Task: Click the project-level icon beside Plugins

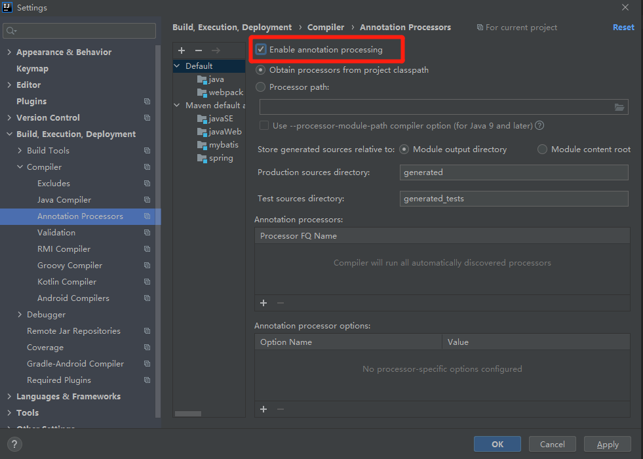Action: point(147,102)
